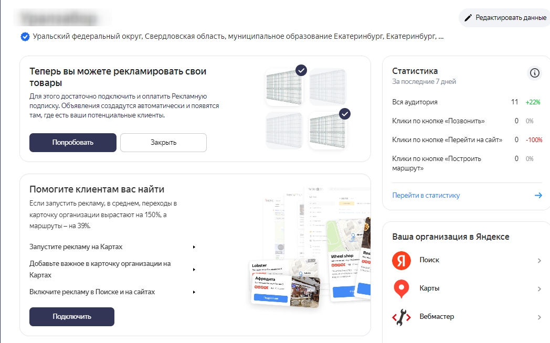This screenshot has width=550, height=343.
Task: Follow the Перейти в статистику link
Action: point(426,196)
